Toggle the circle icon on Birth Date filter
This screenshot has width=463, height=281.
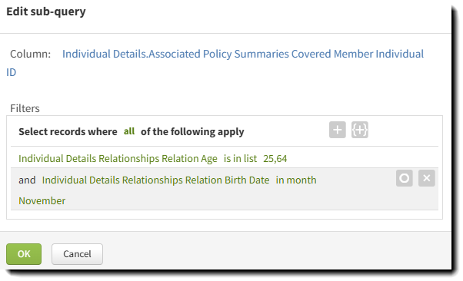tap(405, 178)
